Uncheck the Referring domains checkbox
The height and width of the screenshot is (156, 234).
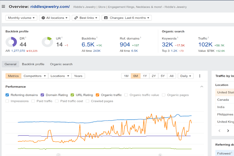(7, 95)
